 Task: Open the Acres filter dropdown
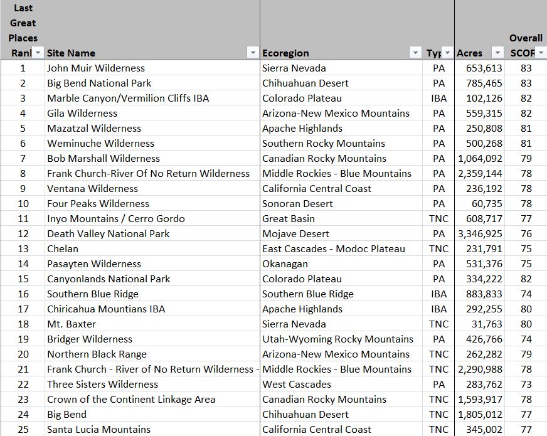pos(497,53)
